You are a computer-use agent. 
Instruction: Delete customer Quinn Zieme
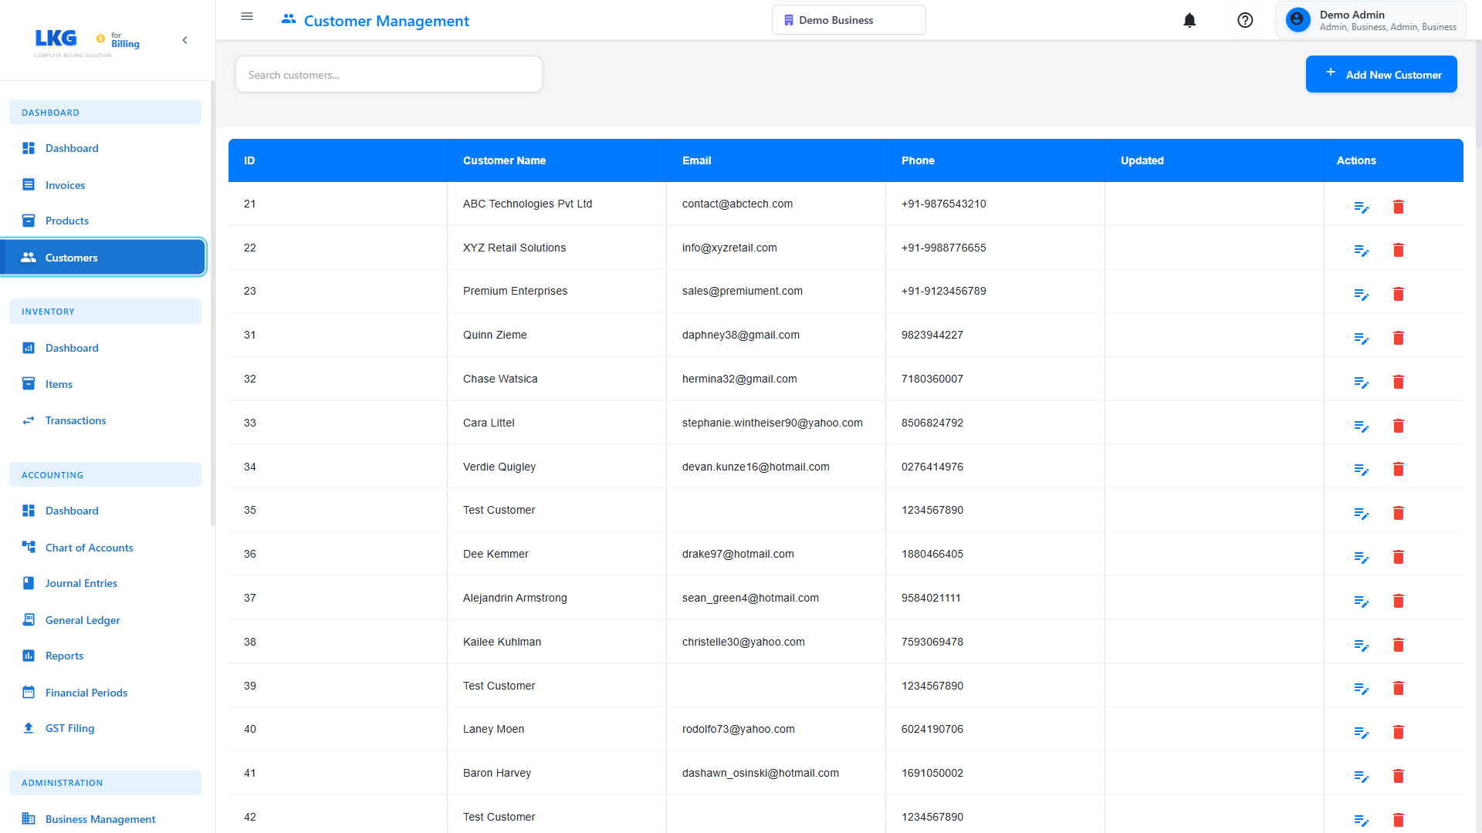pyautogui.click(x=1399, y=338)
